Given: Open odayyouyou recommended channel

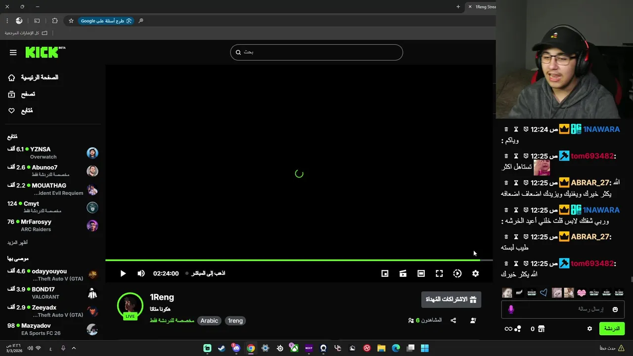Looking at the screenshot, I should click(52, 275).
